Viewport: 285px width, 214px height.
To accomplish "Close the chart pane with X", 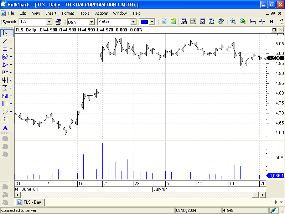I will click(x=281, y=30).
